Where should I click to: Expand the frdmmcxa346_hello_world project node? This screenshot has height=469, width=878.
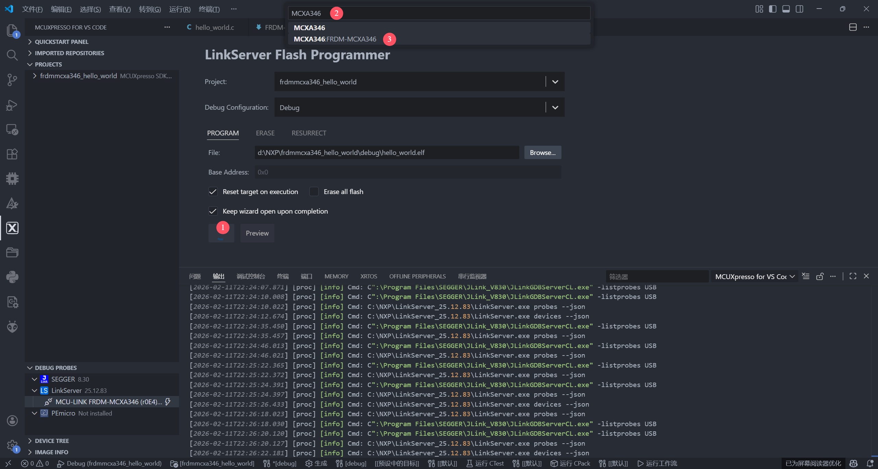pos(34,76)
